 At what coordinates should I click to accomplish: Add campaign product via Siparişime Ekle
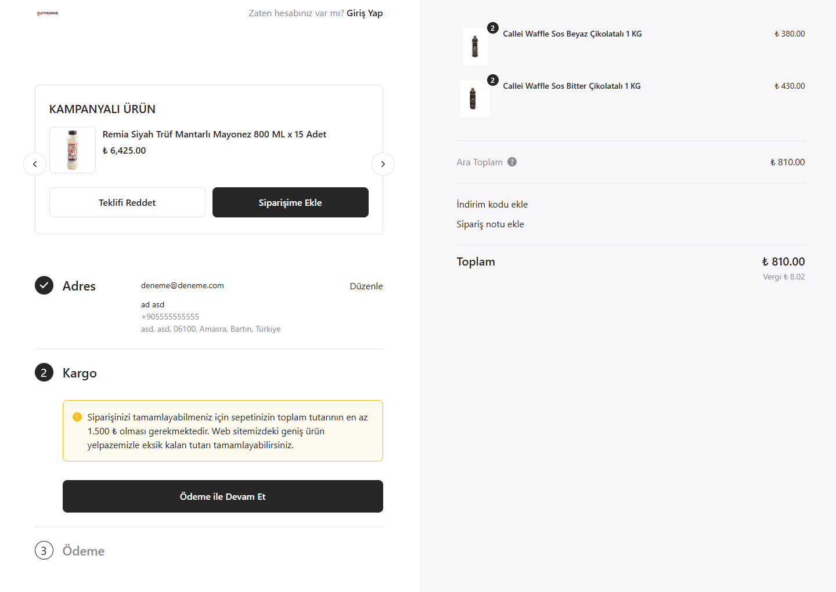290,202
